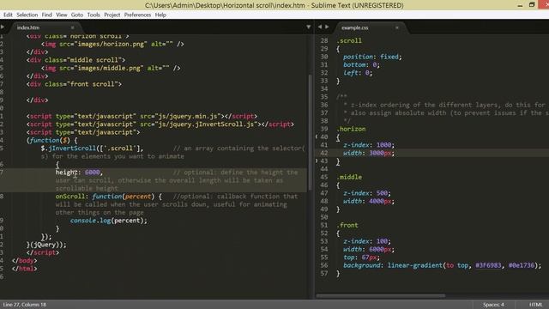Click z-index: 500 on line 47
The image size is (549, 309).
367,193
